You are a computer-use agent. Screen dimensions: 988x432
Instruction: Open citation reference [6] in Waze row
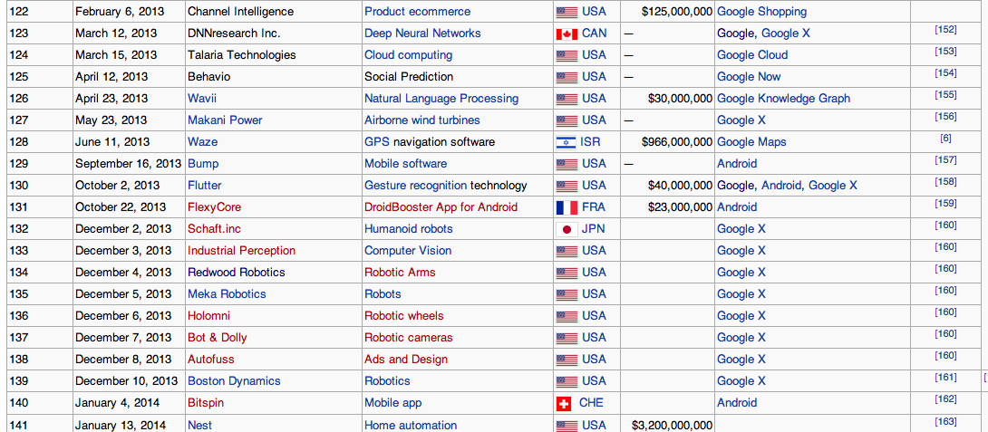click(945, 139)
